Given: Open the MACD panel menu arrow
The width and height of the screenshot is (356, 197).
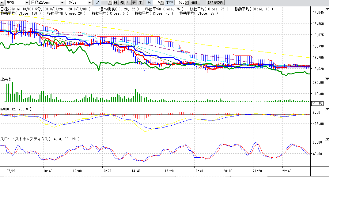Looking at the screenshot, I should click(327, 109).
